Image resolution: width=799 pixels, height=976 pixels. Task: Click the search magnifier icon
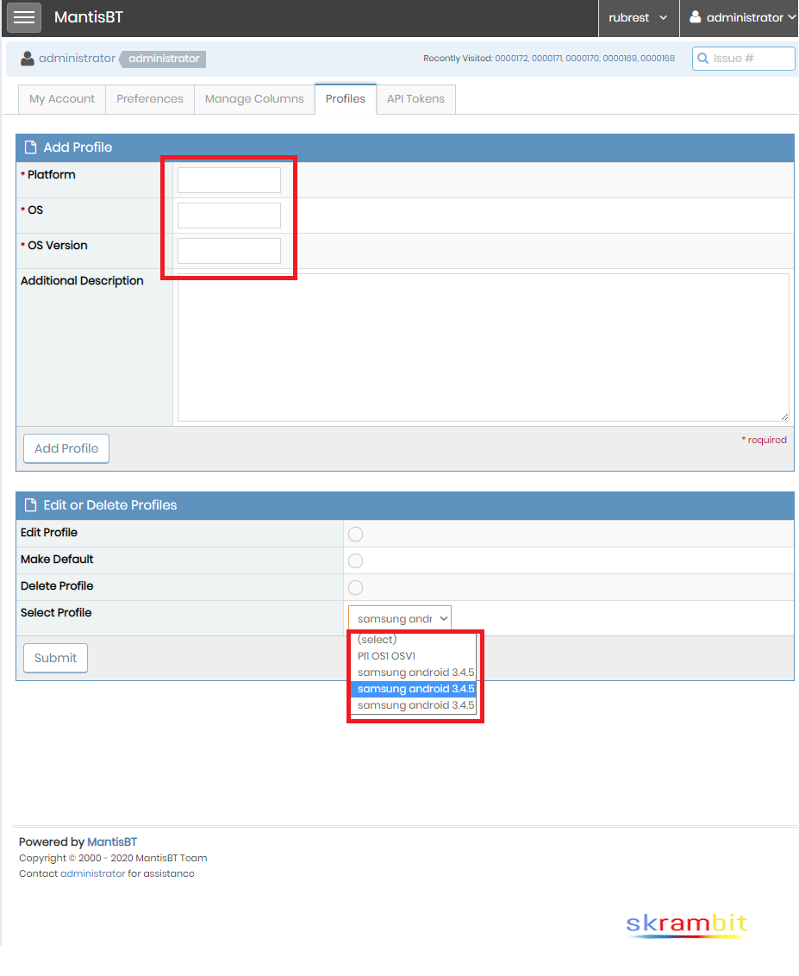[703, 59]
